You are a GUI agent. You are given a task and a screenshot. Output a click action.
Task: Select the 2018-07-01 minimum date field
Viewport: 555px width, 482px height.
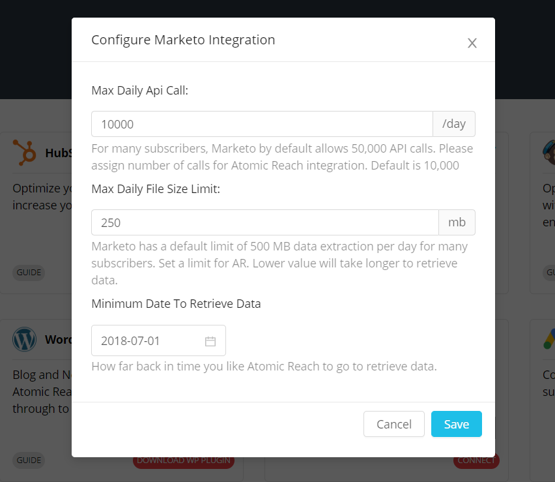pos(158,340)
